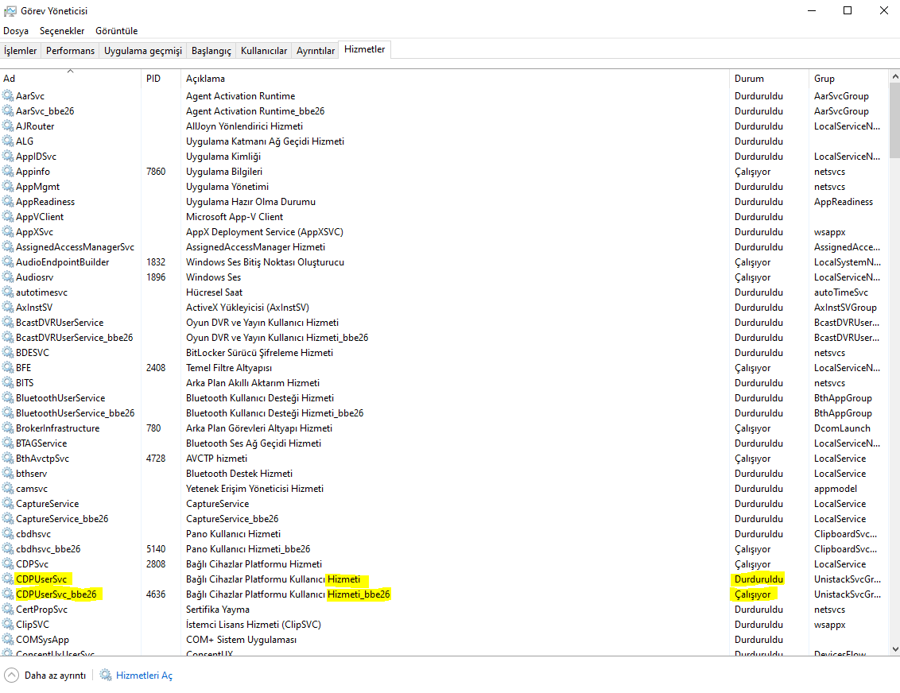The height and width of the screenshot is (693, 900).
Task: Click the gear icon beside Appinfo
Action: [x=8, y=172]
